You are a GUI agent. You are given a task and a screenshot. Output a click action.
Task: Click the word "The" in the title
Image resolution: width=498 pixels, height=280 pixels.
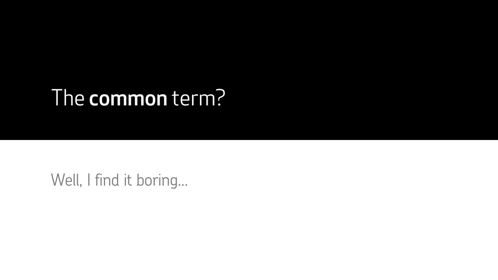[68, 99]
